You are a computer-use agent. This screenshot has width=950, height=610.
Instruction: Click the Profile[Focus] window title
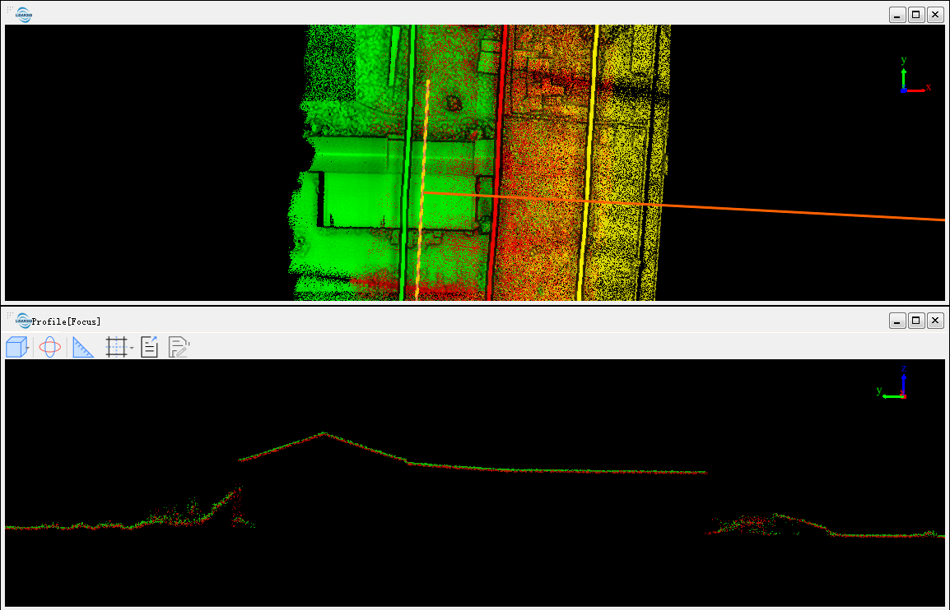click(x=66, y=321)
